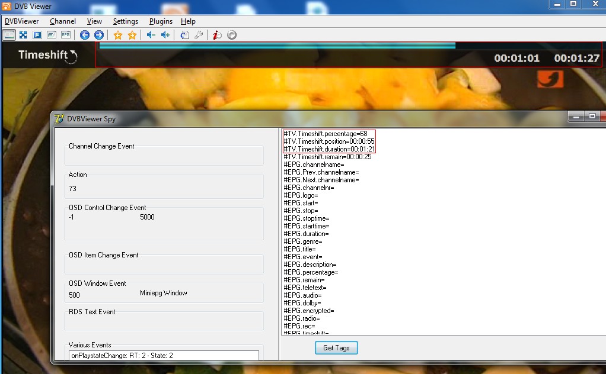
Task: Click the RDS Text Event group label
Action: click(92, 312)
